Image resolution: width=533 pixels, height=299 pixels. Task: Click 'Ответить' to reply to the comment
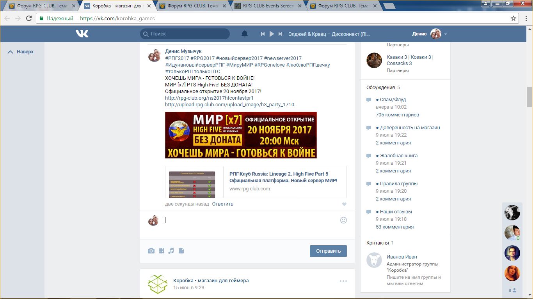223,204
